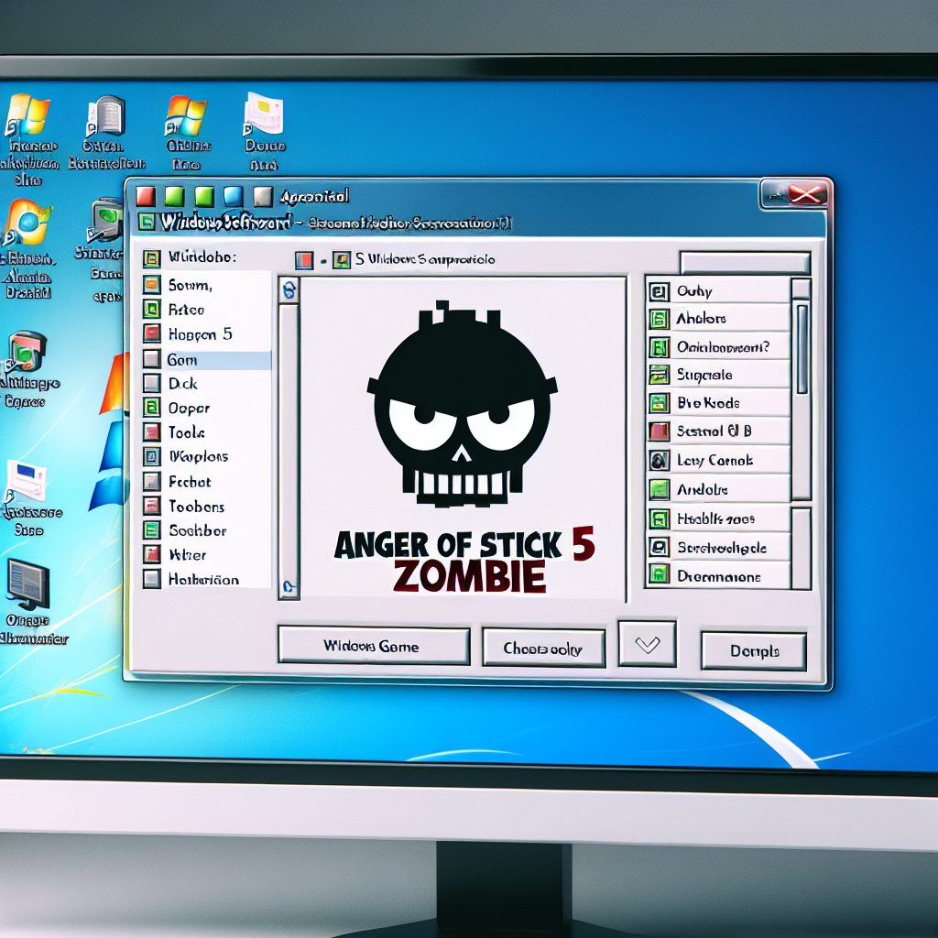
Task: Click the icon beside 'Ouhy' in right list
Action: click(659, 292)
